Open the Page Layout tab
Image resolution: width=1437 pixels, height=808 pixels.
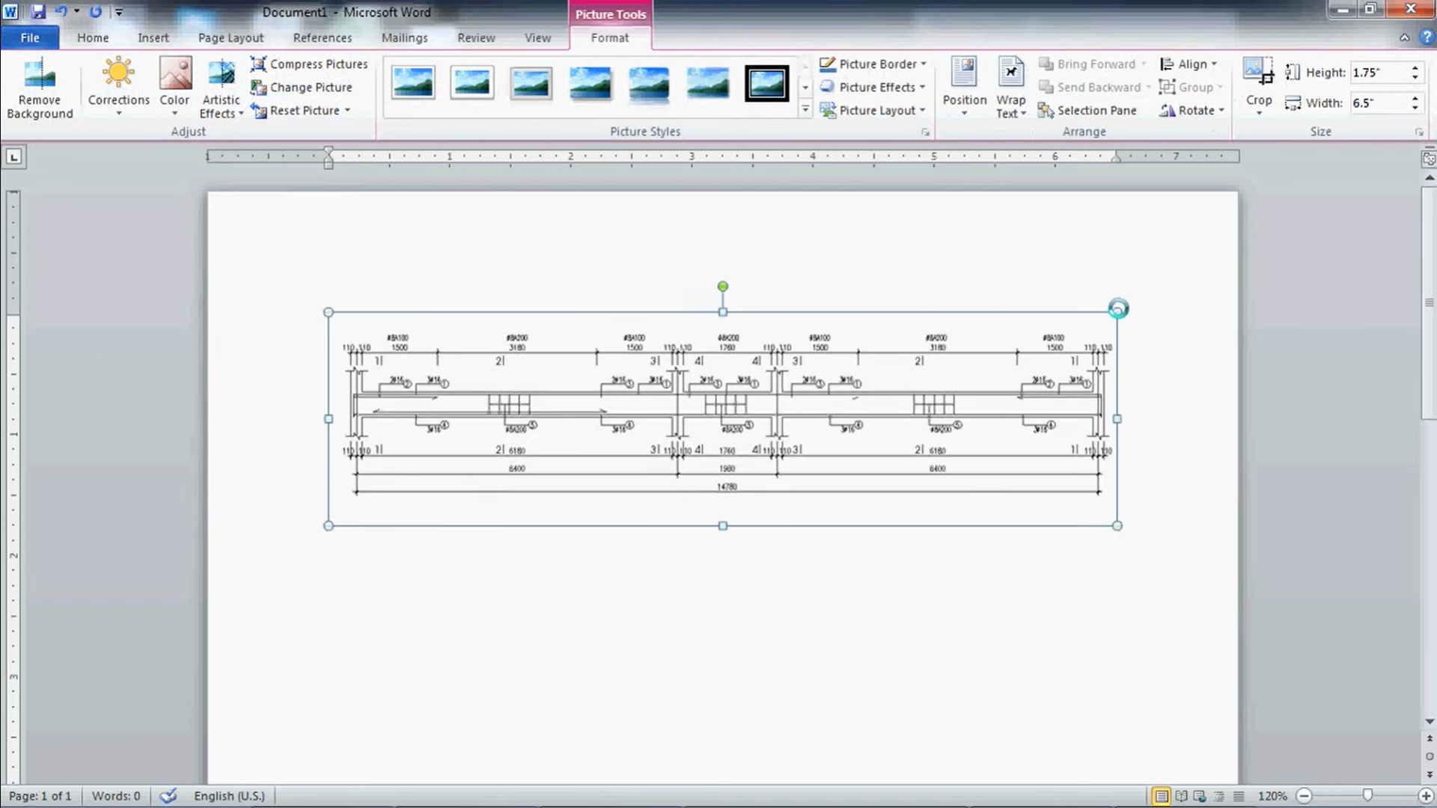click(231, 37)
